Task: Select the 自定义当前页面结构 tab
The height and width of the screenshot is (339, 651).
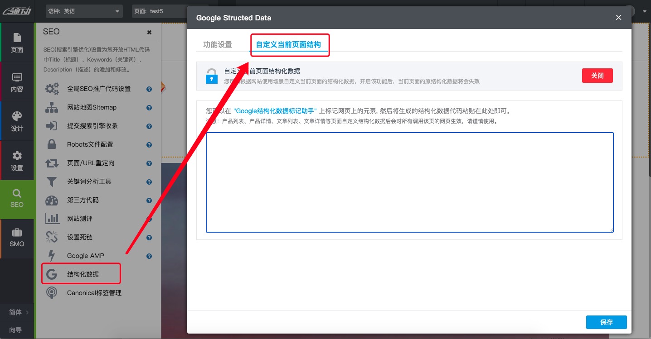Action: coord(290,44)
